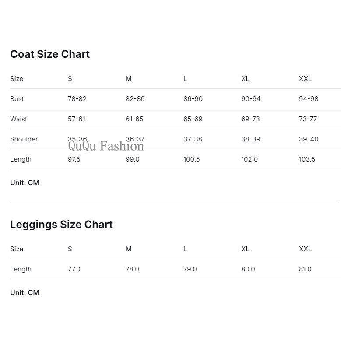
Task: Click leggings length value 79.0
Action: (x=190, y=269)
